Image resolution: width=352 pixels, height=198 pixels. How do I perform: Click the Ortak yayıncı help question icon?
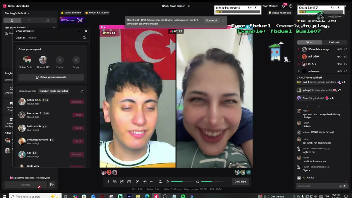pyautogui.click(x=33, y=31)
